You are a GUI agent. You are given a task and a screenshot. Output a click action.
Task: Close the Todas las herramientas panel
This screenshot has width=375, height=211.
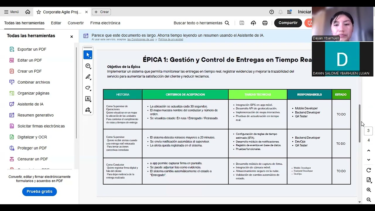click(x=71, y=37)
